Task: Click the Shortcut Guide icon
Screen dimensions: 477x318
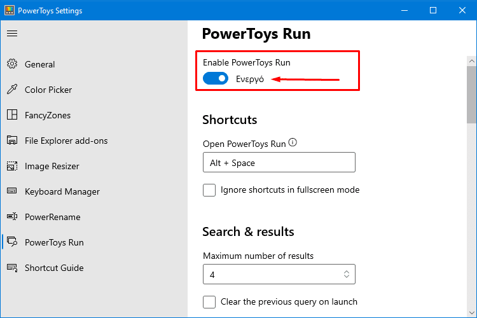Action: tap(12, 268)
